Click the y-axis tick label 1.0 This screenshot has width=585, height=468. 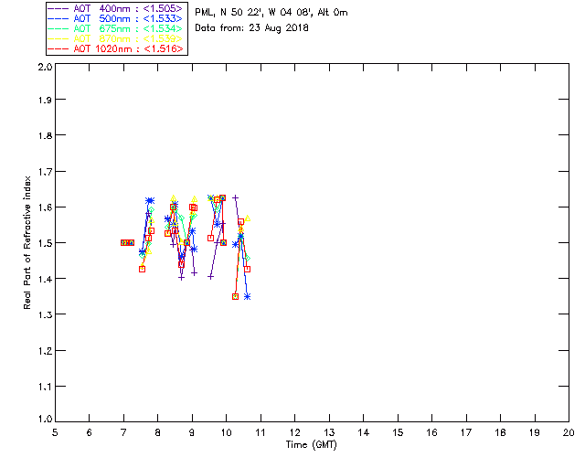pos(45,420)
